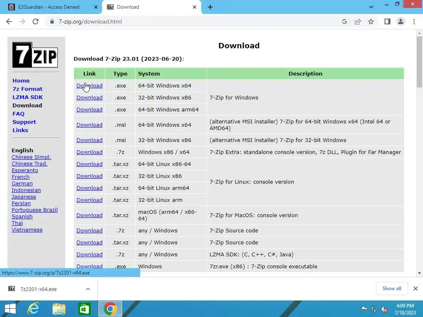Switch language to Indonesian

(x=26, y=190)
